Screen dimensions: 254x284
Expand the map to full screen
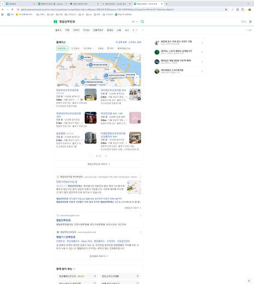tap(137, 57)
